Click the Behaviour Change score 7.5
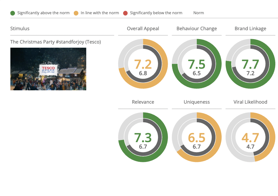The height and width of the screenshot is (196, 278). [196, 64]
